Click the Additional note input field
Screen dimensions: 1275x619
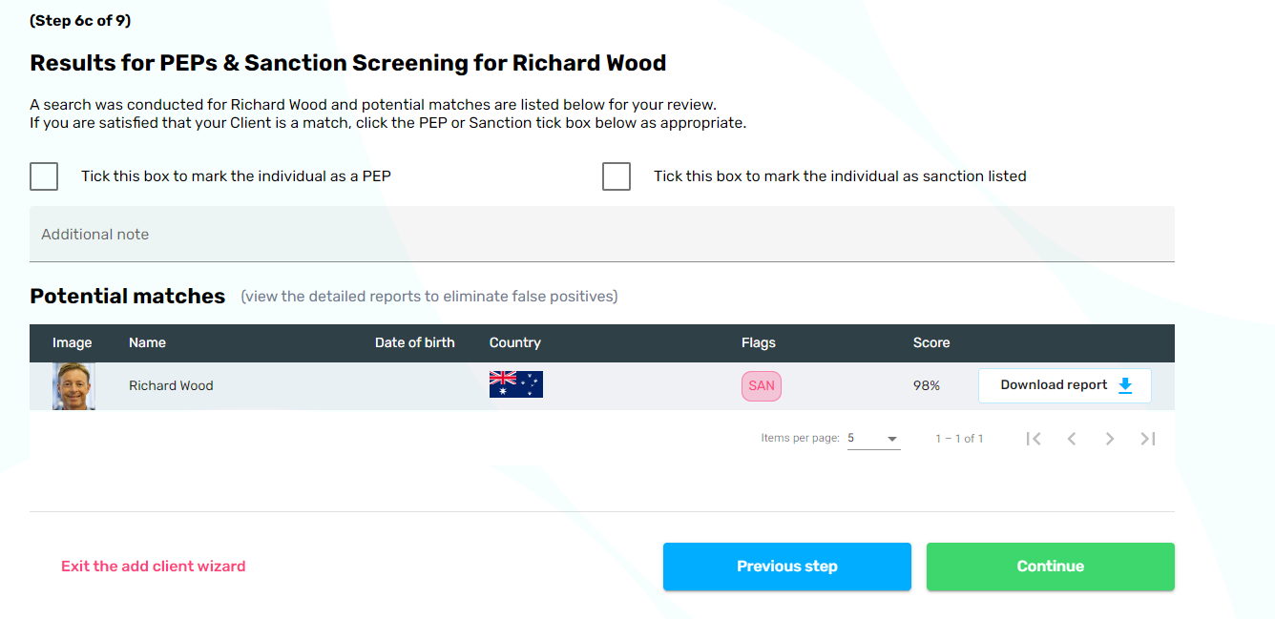[601, 235]
